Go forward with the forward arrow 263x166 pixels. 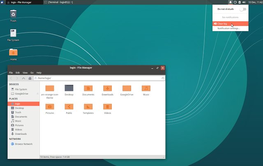click(17, 78)
